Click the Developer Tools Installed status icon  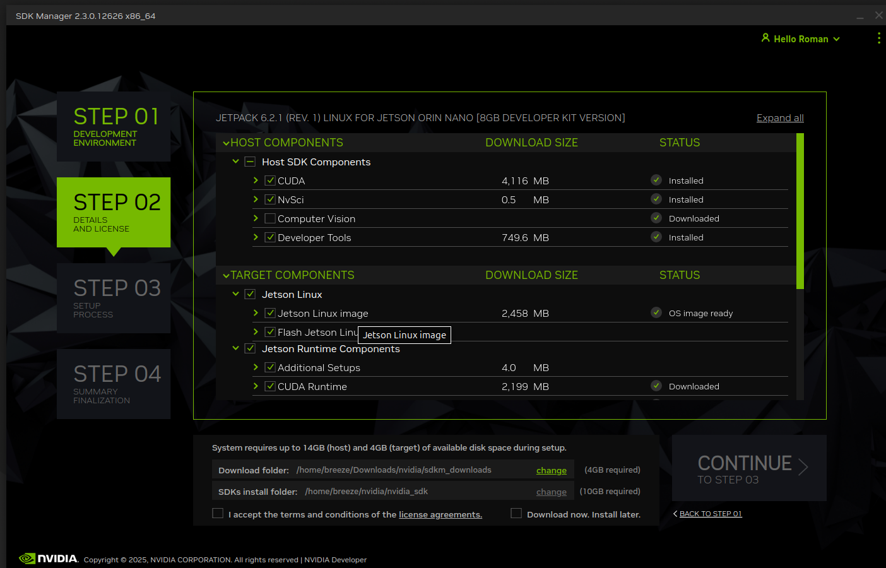[656, 237]
